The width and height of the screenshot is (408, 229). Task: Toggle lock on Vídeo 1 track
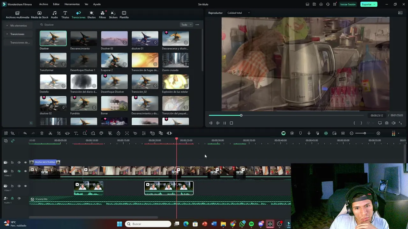click(x=12, y=186)
